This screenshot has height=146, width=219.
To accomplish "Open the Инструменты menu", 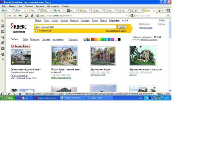I will tap(53, 6).
